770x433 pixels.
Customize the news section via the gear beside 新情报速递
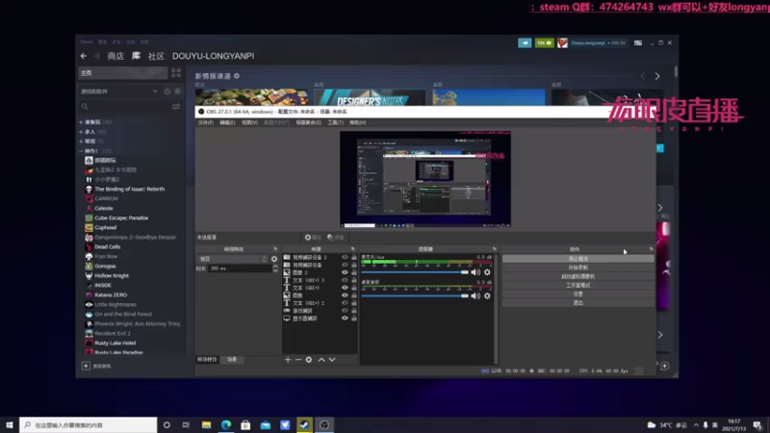(237, 76)
